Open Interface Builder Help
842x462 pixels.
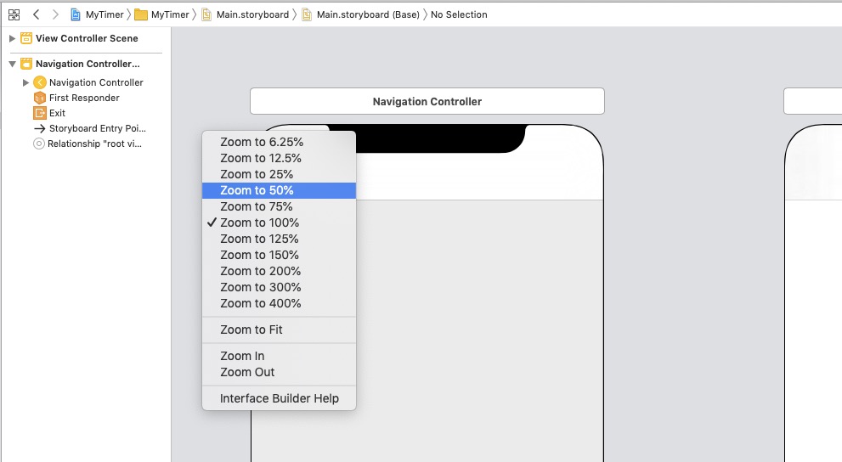(279, 398)
